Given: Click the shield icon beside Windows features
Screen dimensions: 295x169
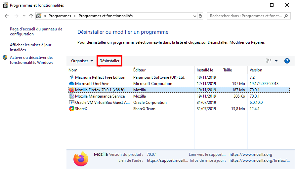Looking at the screenshot, I should [x=5, y=58].
